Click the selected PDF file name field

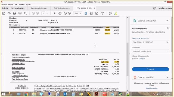(x=151, y=42)
